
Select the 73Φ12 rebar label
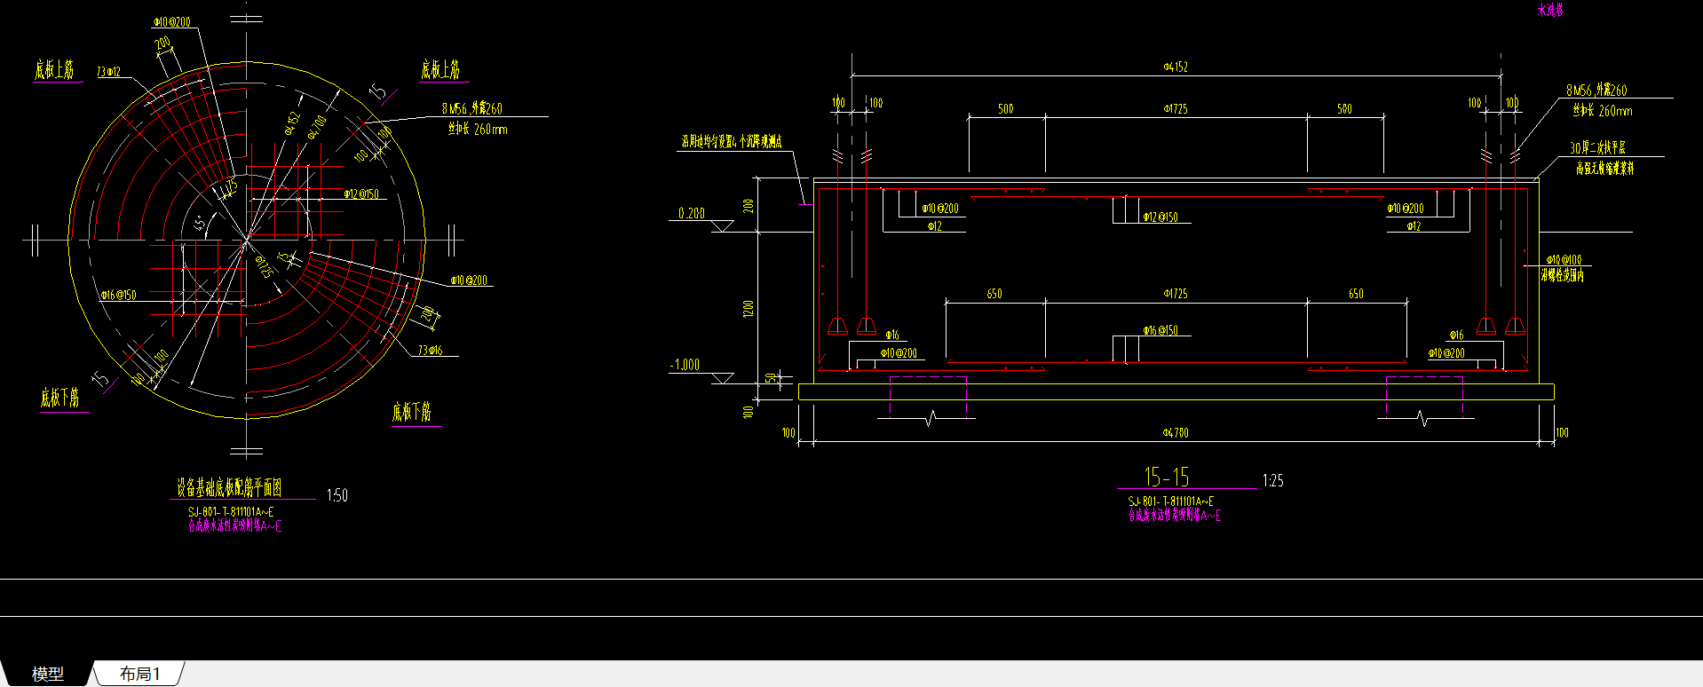coord(108,72)
